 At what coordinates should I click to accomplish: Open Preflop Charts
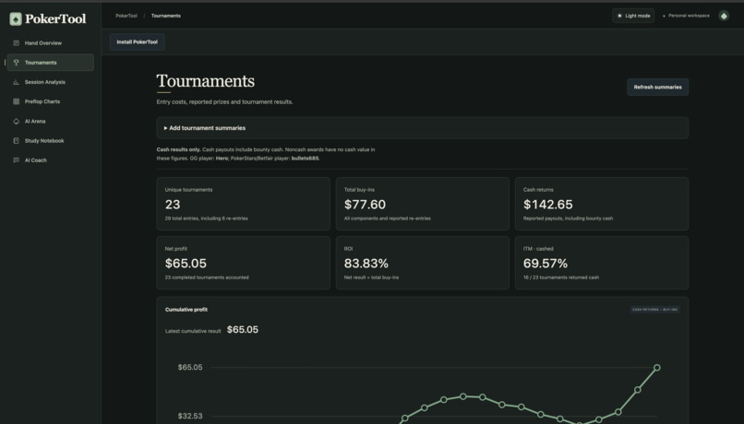pos(50,101)
